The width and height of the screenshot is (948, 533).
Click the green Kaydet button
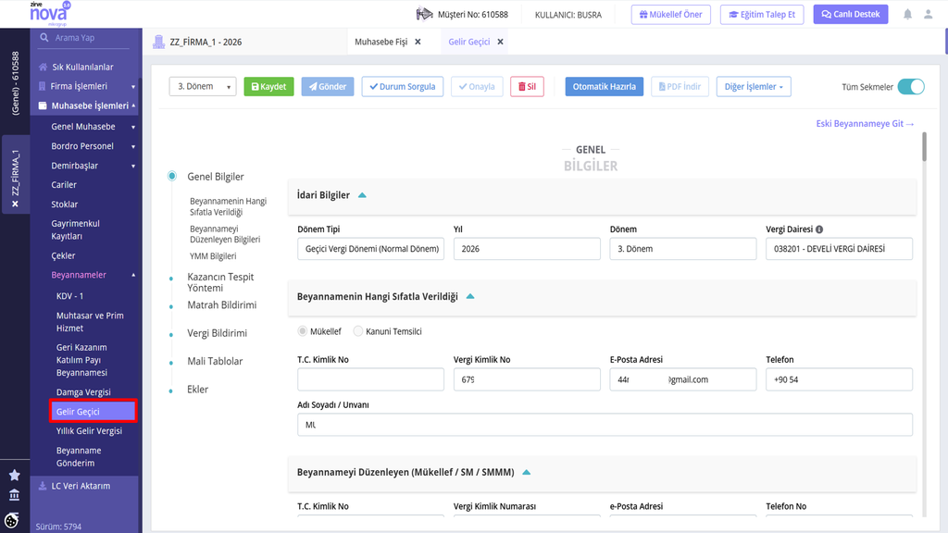(269, 86)
